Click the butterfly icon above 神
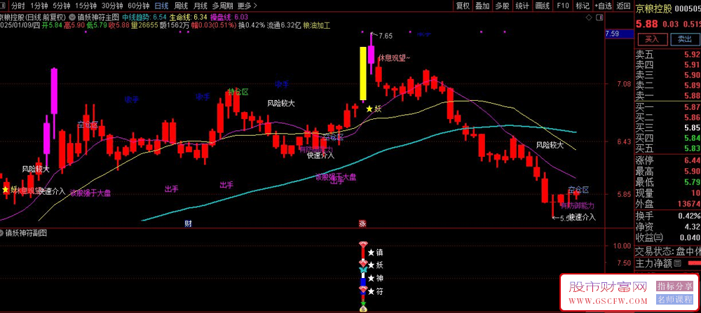The height and width of the screenshot is (313, 701). coord(363,270)
